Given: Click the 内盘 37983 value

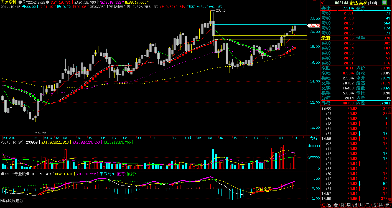Looking at the screenshot, I should point(385,103).
